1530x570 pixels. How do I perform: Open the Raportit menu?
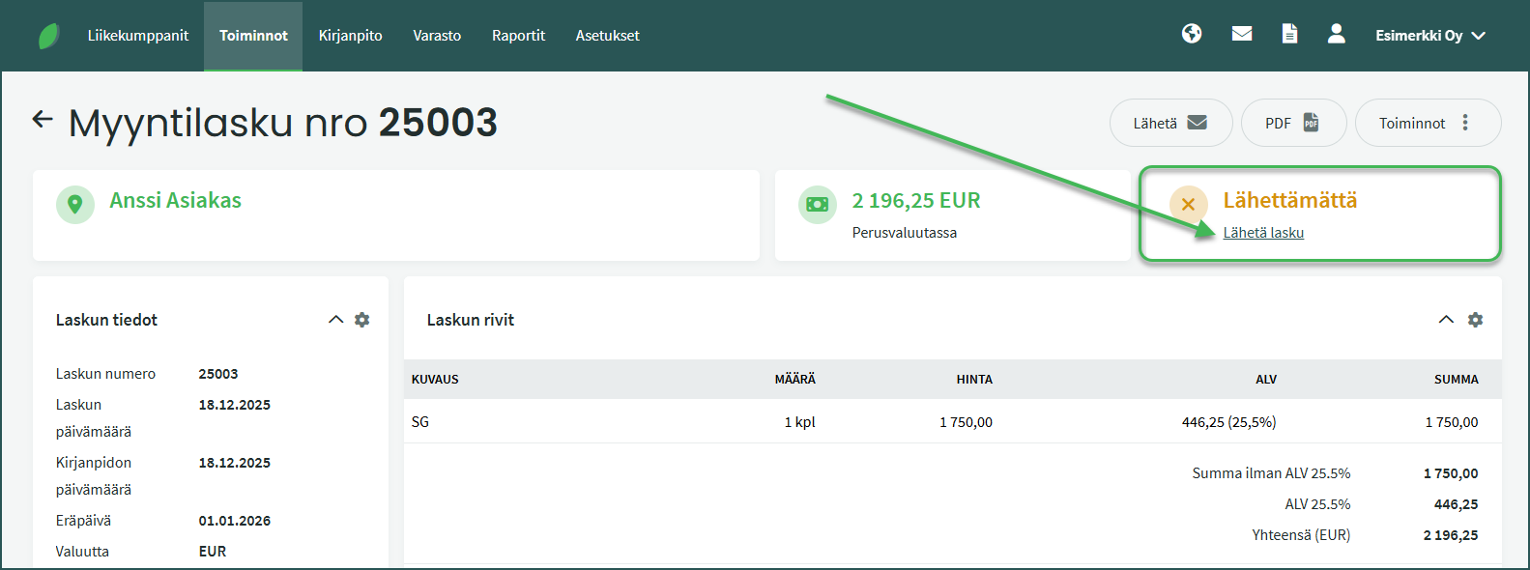[x=518, y=36]
